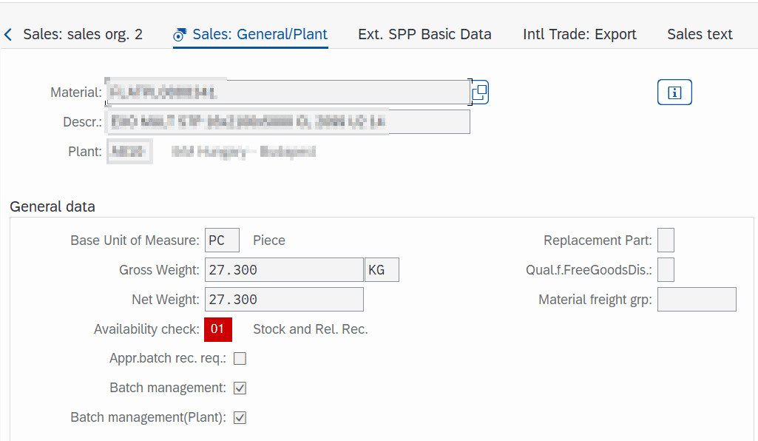Image resolution: width=758 pixels, height=441 pixels.
Task: Select the Net Weight input field
Action: click(x=284, y=300)
